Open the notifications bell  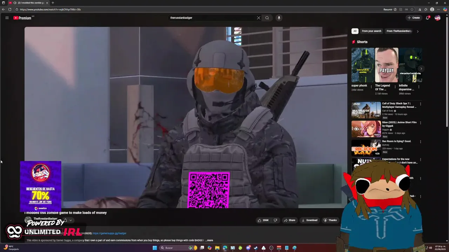coord(428,18)
